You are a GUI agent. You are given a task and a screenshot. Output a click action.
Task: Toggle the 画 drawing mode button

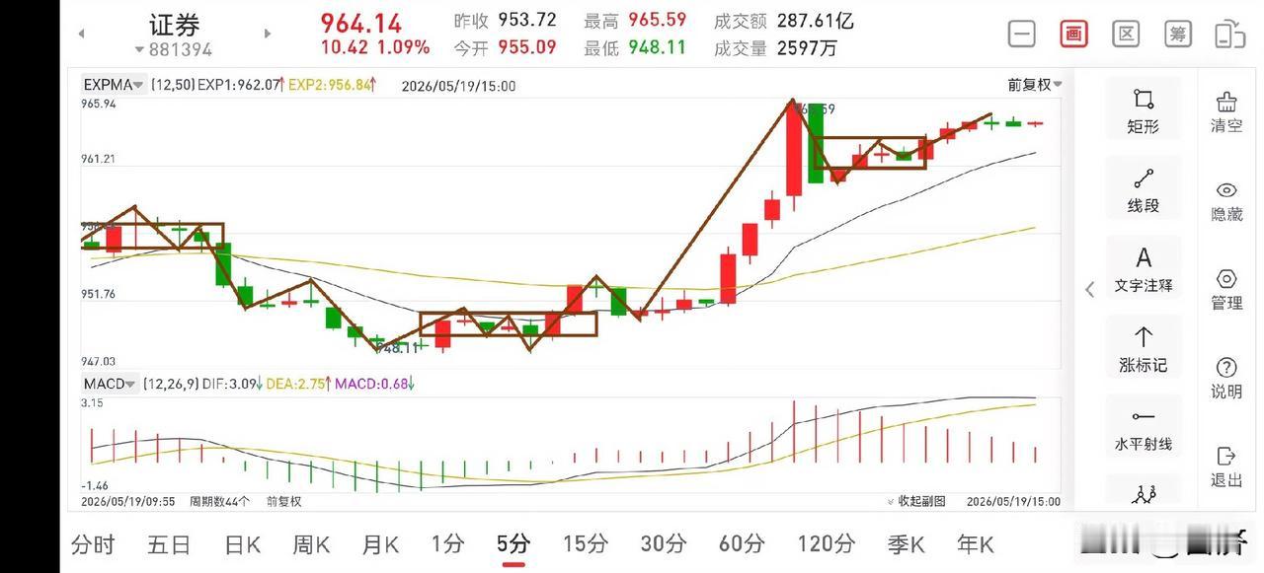click(1073, 34)
